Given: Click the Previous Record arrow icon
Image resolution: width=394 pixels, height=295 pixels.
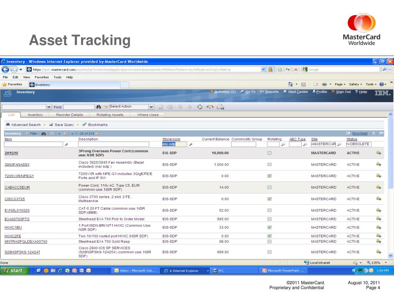Looking at the screenshot, I should click(x=180, y=107).
